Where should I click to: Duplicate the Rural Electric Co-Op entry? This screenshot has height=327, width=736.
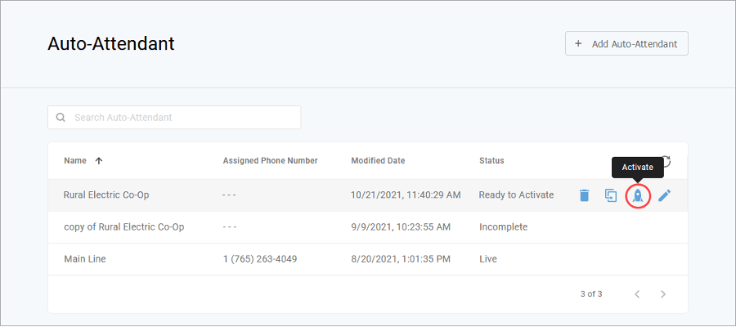[611, 195]
